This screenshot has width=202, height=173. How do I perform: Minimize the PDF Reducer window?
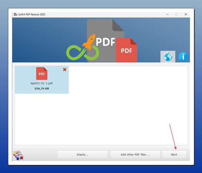coord(168,14)
